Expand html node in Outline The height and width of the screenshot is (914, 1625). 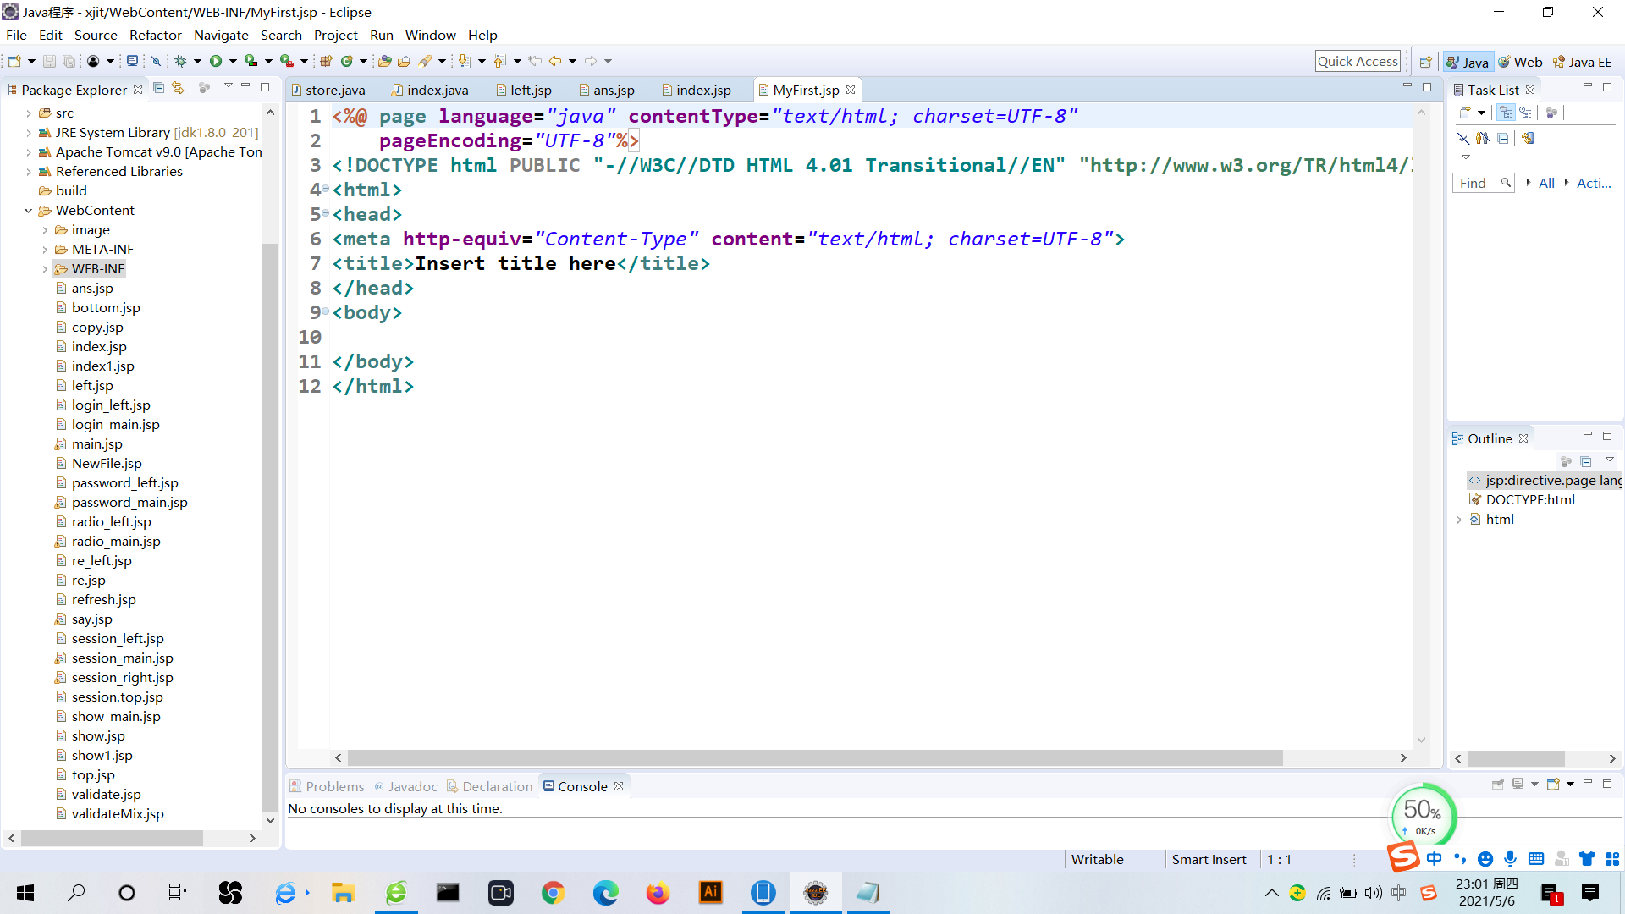[1459, 520]
